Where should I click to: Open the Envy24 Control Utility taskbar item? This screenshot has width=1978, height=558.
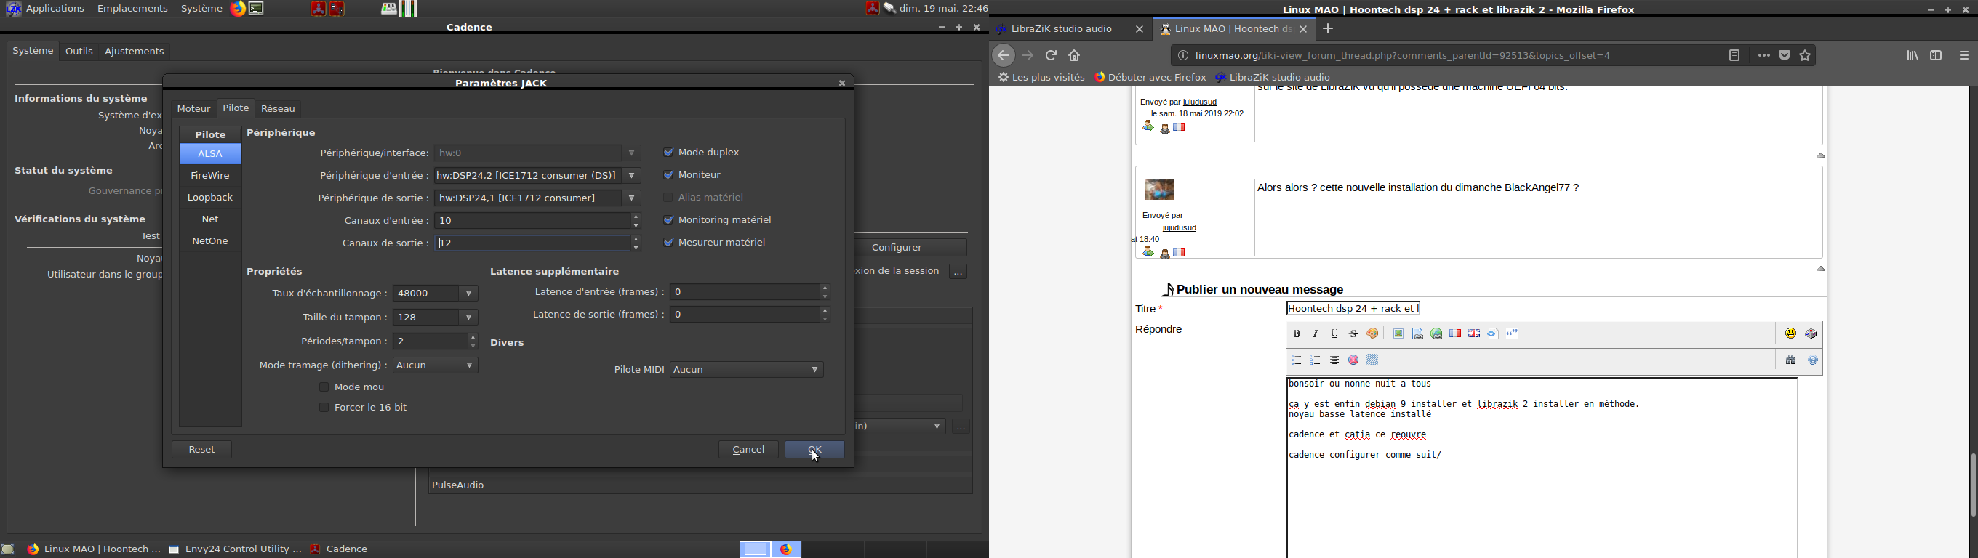(235, 549)
